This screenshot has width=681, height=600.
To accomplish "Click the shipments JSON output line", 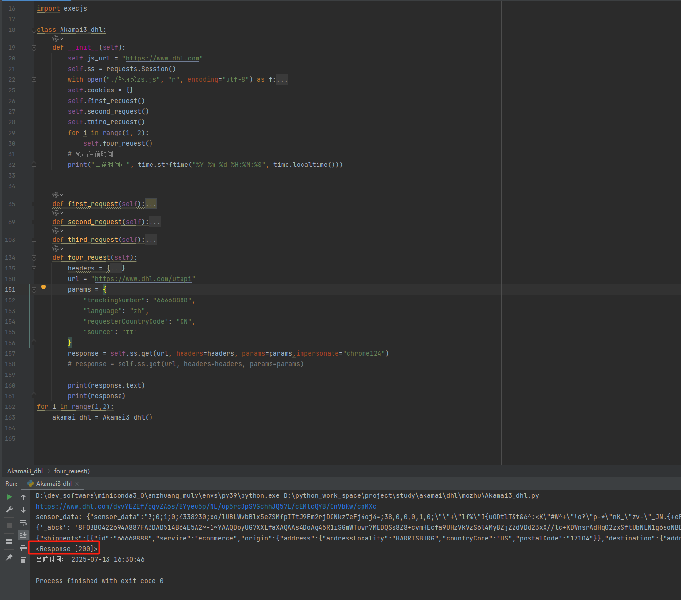I will point(358,539).
